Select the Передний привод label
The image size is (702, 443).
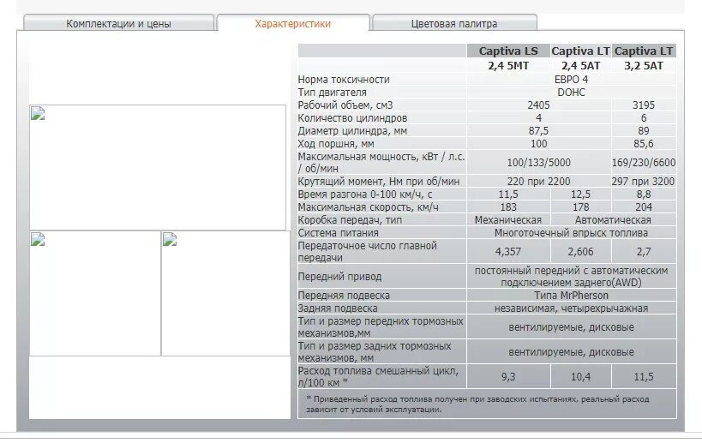[x=339, y=277]
